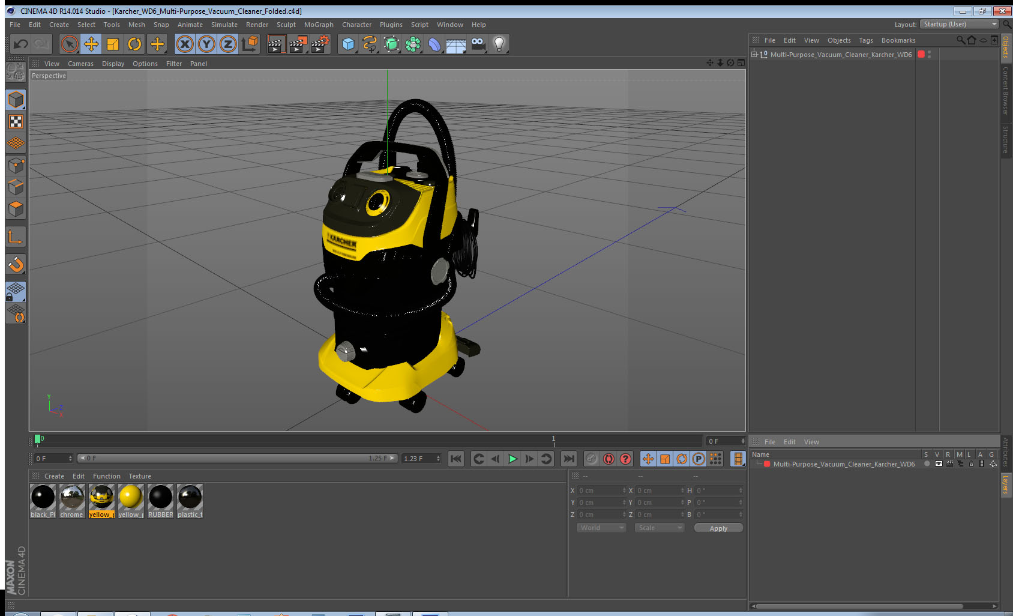Open the Simulate menu

(x=224, y=25)
